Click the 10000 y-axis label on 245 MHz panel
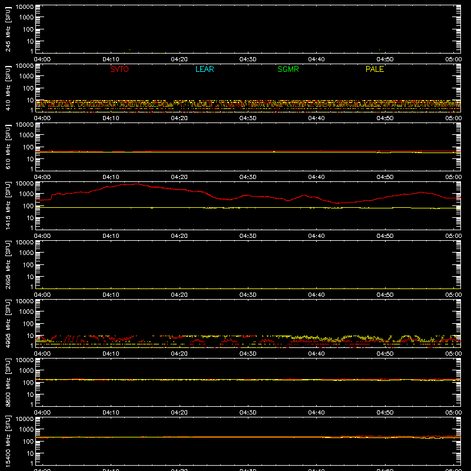This screenshot has width=471, height=471. pos(25,7)
